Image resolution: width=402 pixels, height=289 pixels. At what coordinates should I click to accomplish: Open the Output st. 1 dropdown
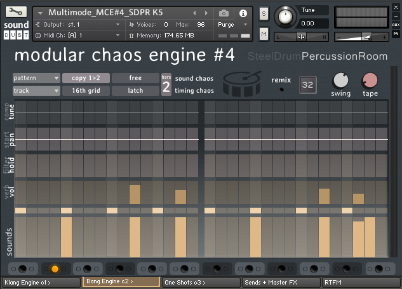(78, 25)
